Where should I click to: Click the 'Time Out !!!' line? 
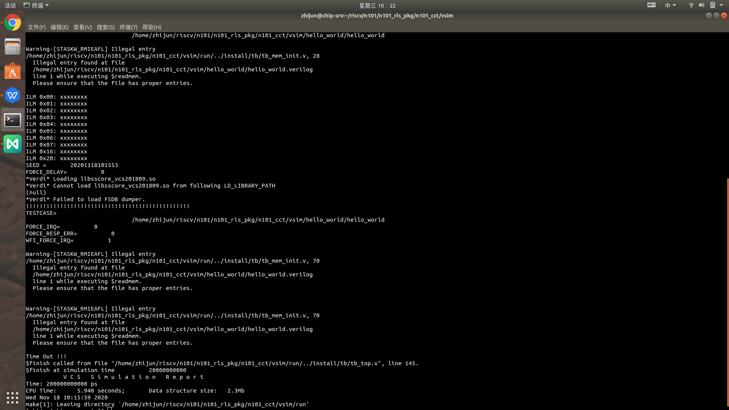click(46, 356)
